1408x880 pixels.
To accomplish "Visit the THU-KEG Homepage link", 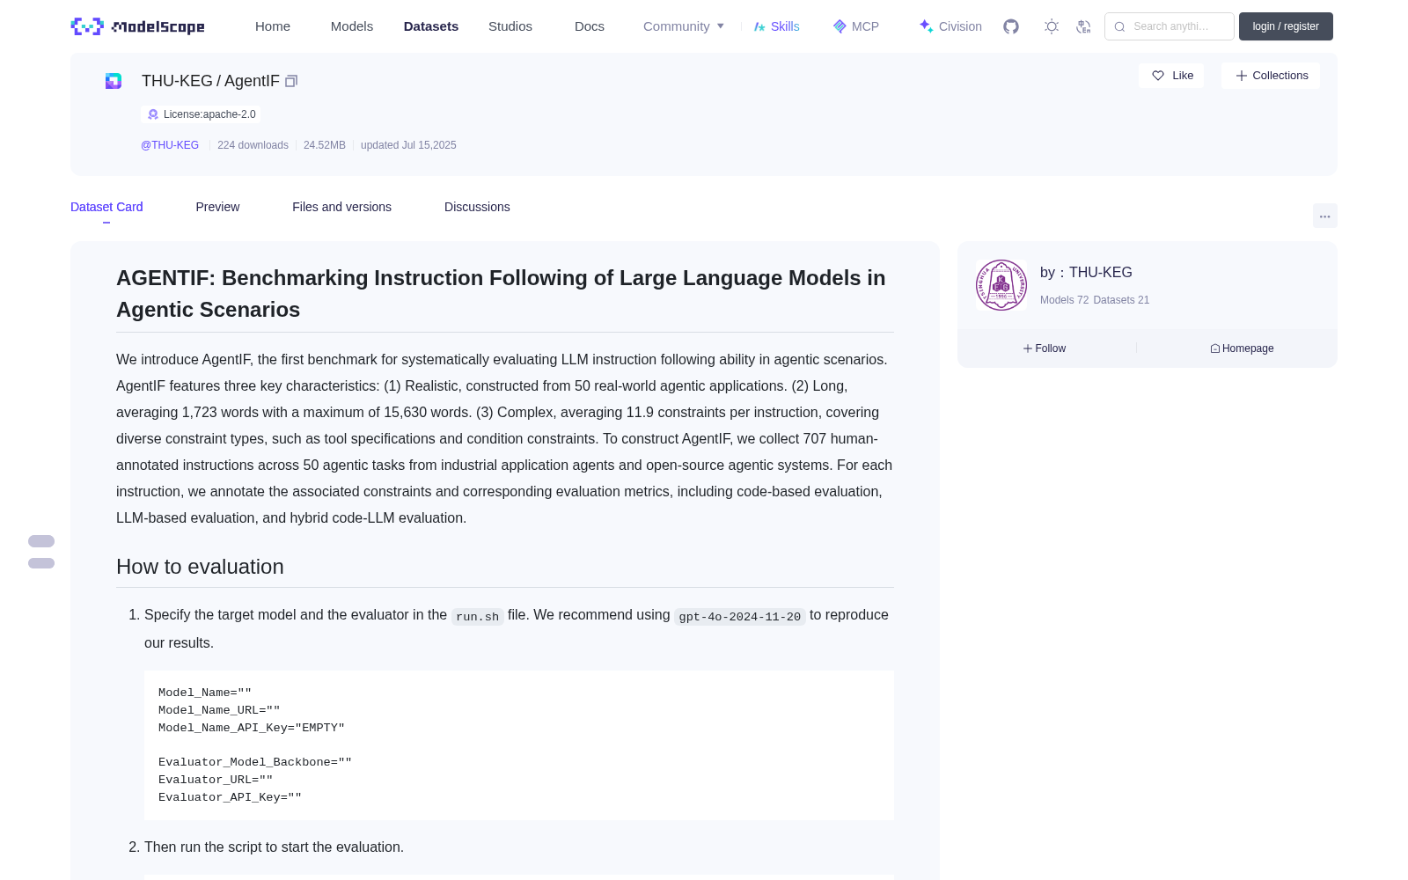I will tap(1242, 348).
